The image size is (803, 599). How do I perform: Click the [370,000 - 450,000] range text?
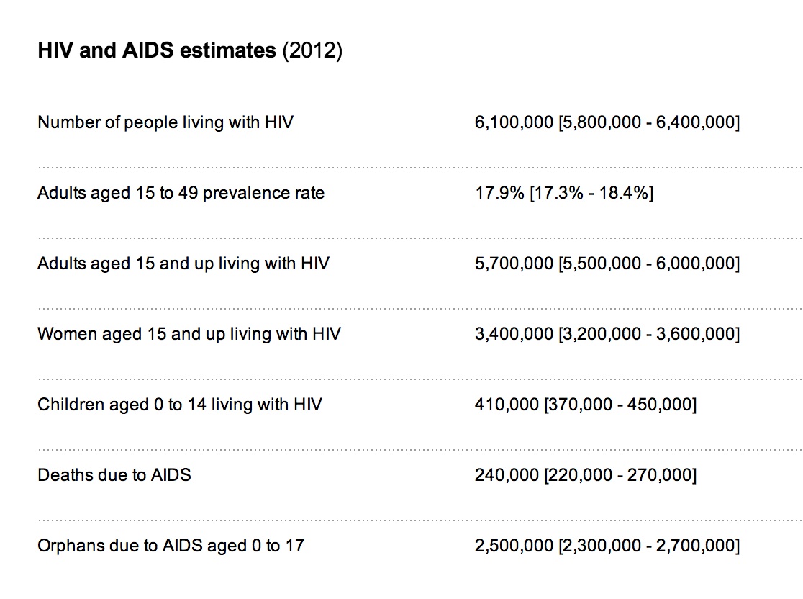(x=620, y=405)
